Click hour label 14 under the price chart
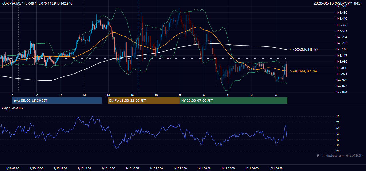 (x=84, y=95)
